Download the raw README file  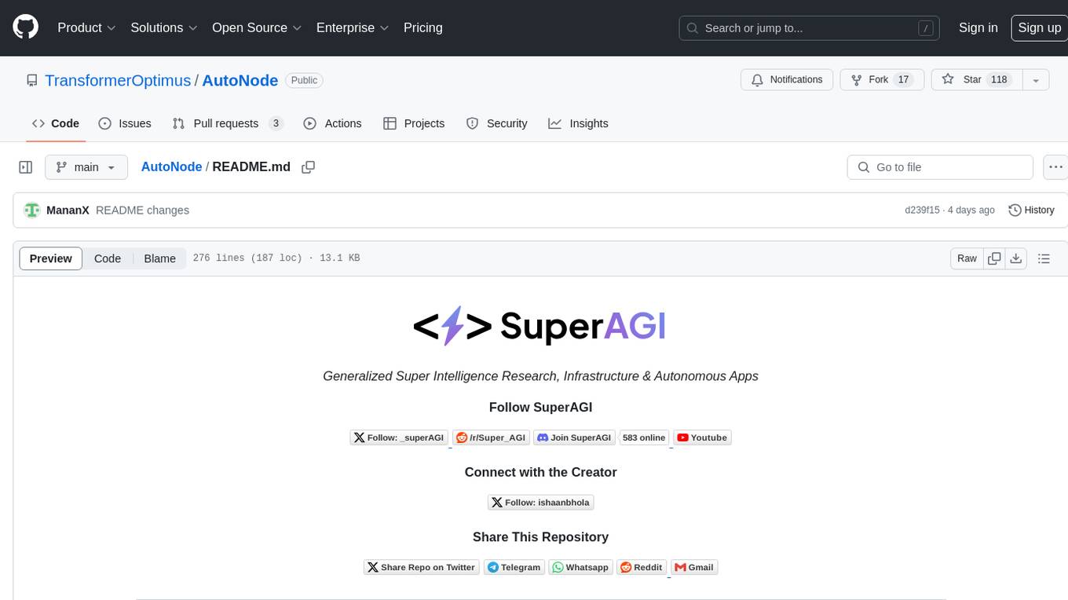(x=1015, y=258)
